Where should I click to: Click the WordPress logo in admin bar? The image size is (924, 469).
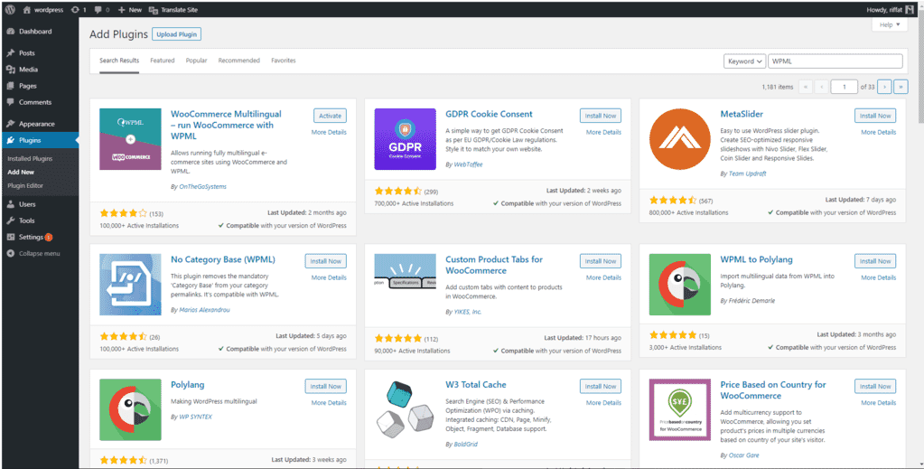coord(11,10)
